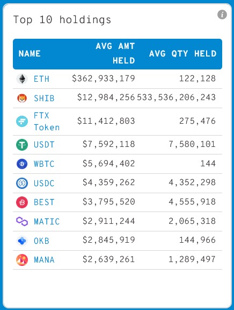Click the NAME column header

(x=30, y=54)
